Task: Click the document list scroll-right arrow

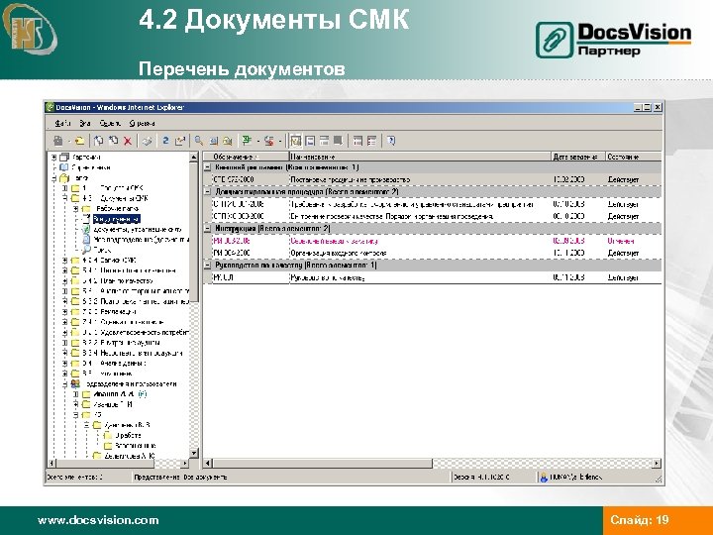Action: click(657, 464)
